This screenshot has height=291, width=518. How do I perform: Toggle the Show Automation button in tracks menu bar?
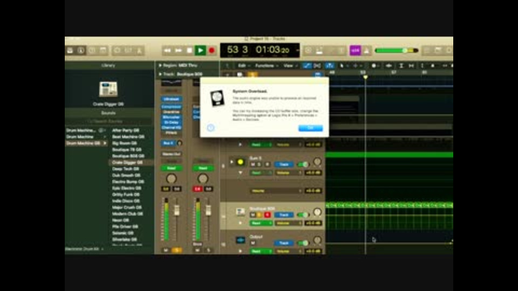(x=307, y=66)
